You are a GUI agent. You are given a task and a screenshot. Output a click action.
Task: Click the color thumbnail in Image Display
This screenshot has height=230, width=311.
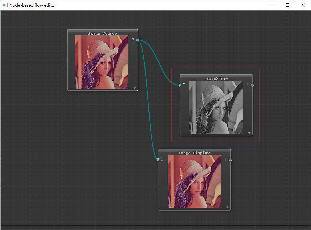(194, 182)
